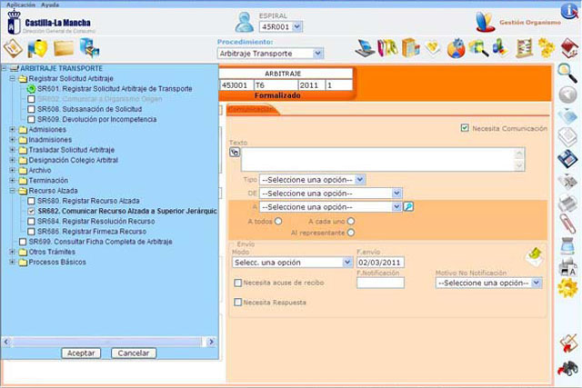Enable the Necesita acuse de recibo checkbox
Viewport: 582px width, 388px height.
point(238,283)
